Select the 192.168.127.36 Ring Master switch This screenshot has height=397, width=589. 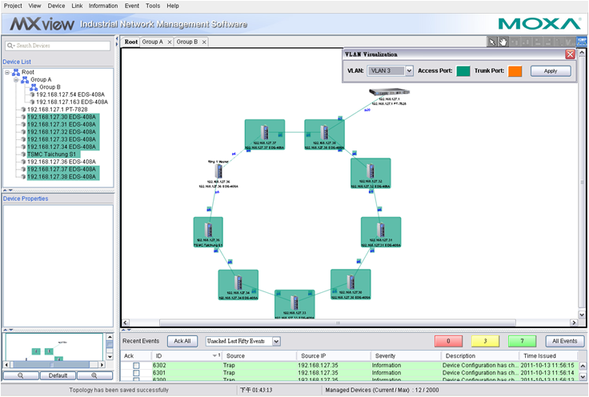pyautogui.click(x=218, y=171)
